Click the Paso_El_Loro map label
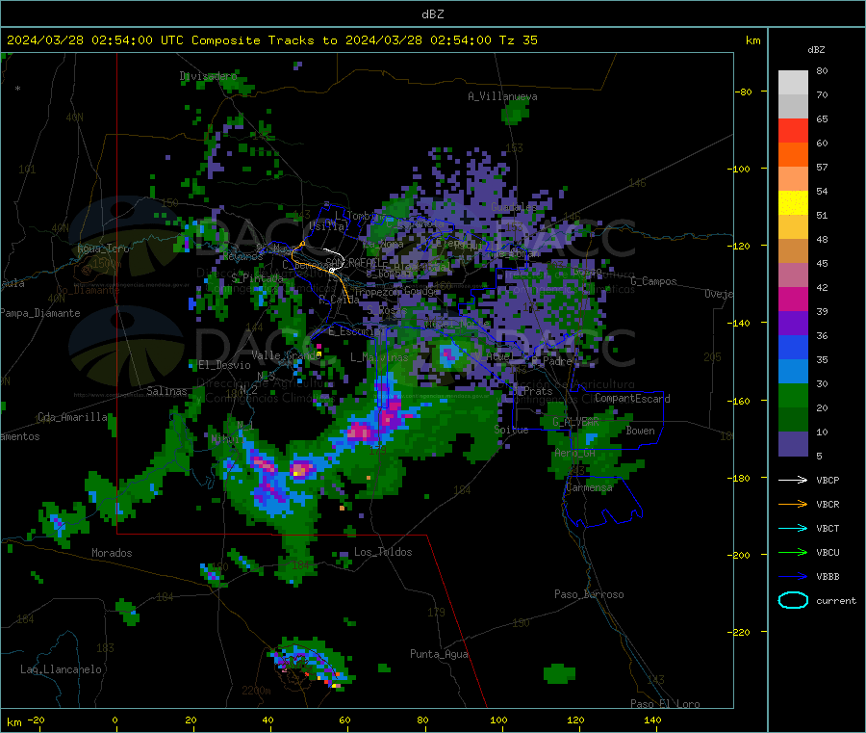This screenshot has height=733, width=866. [665, 704]
